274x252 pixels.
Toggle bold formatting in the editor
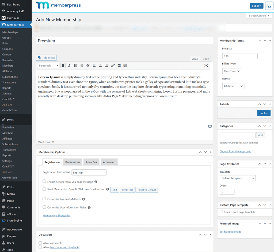click(x=63, y=65)
